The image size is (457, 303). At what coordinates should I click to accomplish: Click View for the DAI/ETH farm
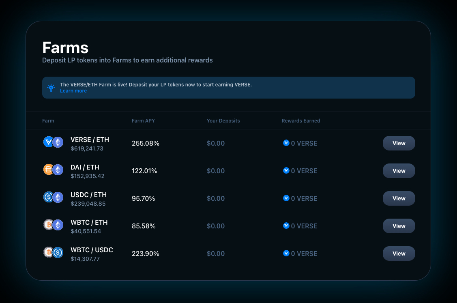[399, 171]
